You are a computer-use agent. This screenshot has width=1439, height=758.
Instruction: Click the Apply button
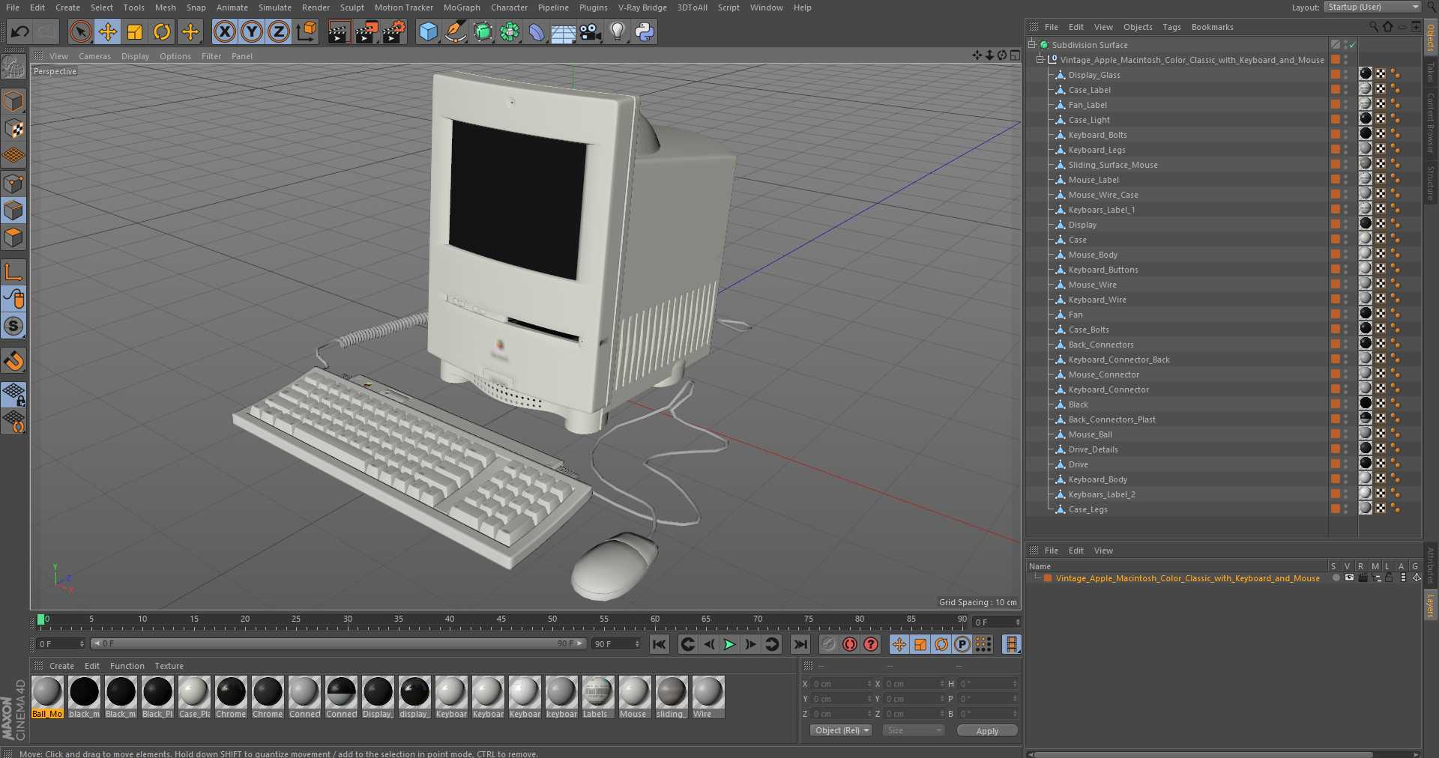[987, 731]
